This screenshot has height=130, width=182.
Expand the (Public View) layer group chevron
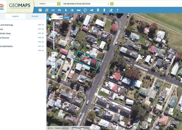pos(43,34)
